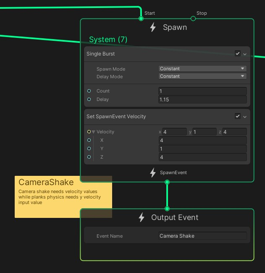Click the Delay value field
This screenshot has width=265, height=273.
pyautogui.click(x=202, y=100)
